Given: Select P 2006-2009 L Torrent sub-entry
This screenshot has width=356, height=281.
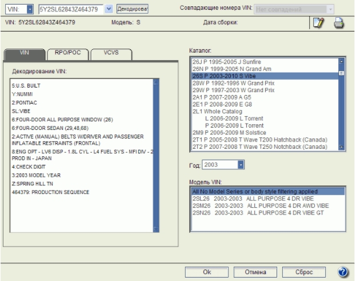Looking at the screenshot, I should pyautogui.click(x=265, y=125).
